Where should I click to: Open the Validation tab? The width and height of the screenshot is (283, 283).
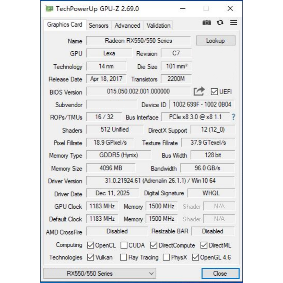[x=158, y=25]
